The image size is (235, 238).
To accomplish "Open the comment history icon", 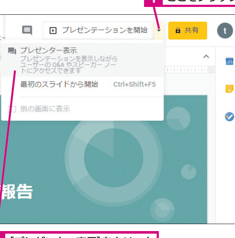I will pyautogui.click(x=27, y=30).
